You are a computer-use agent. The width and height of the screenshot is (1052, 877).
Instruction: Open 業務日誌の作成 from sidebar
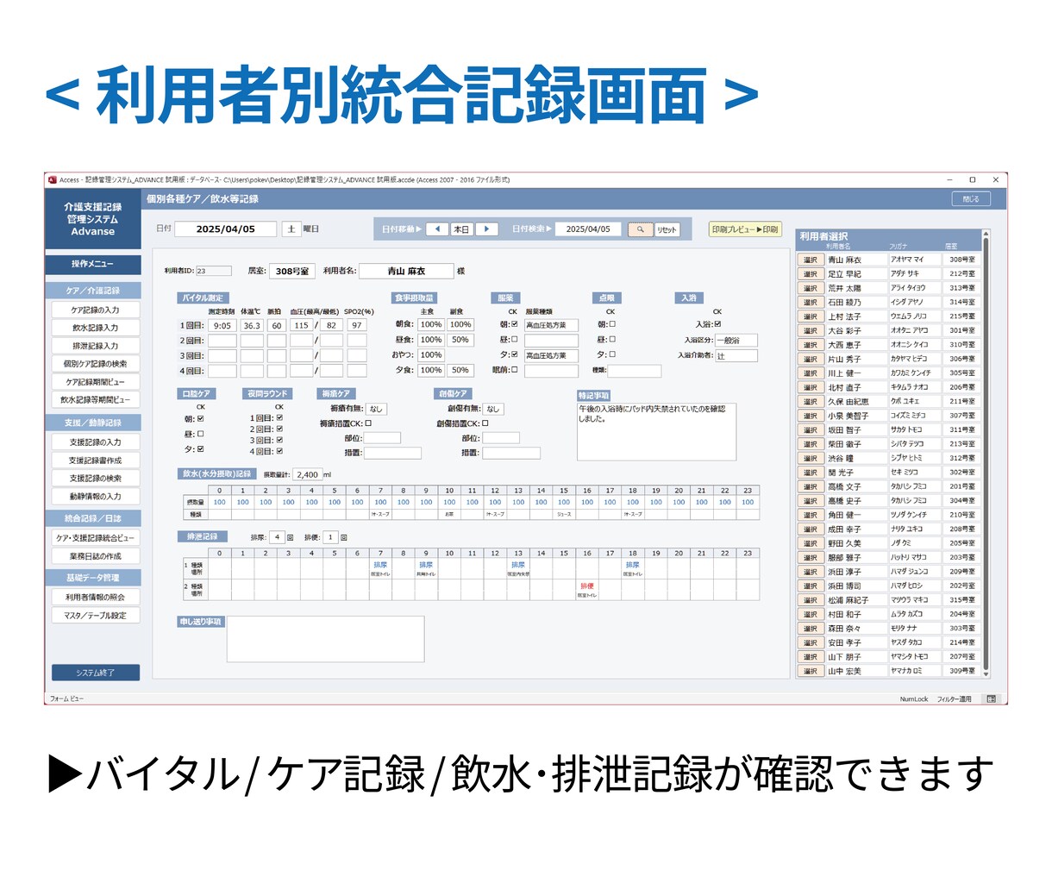click(x=95, y=556)
